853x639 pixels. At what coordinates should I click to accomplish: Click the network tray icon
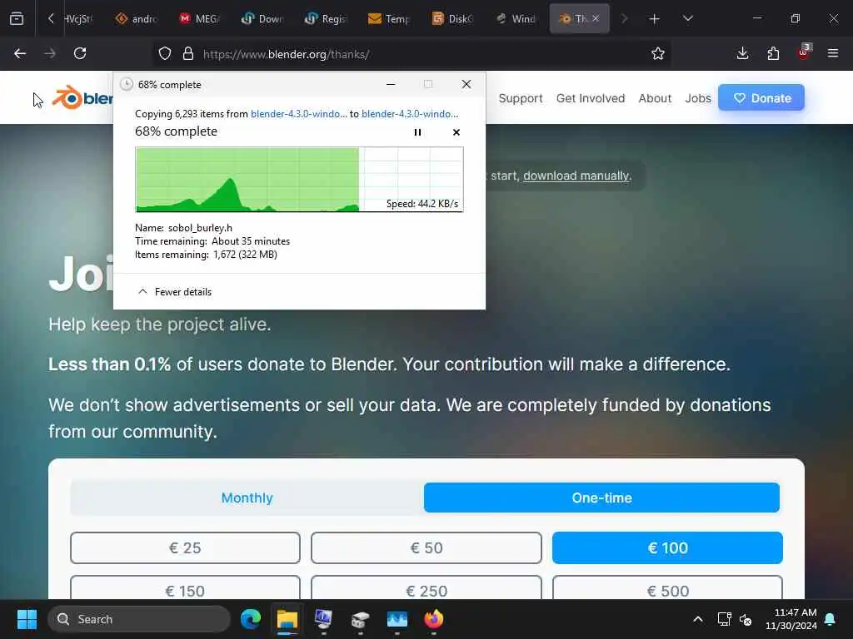tap(724, 619)
